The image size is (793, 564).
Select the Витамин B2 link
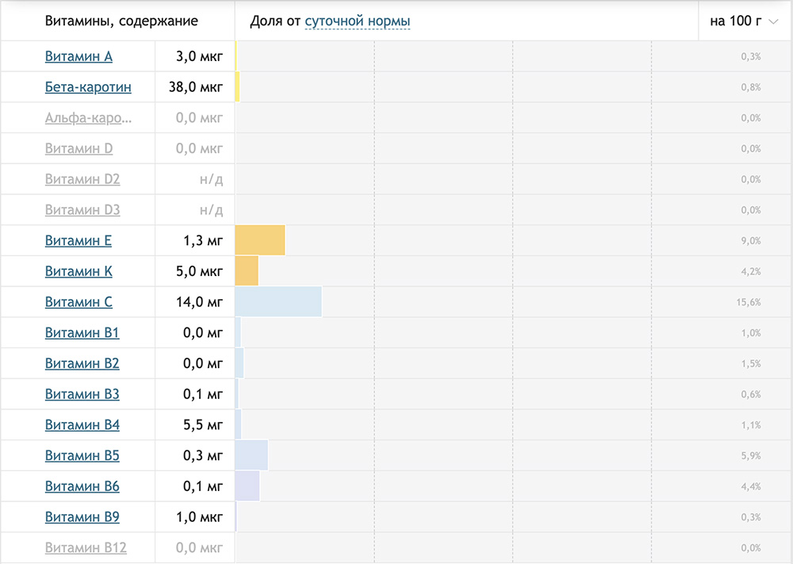click(x=82, y=363)
